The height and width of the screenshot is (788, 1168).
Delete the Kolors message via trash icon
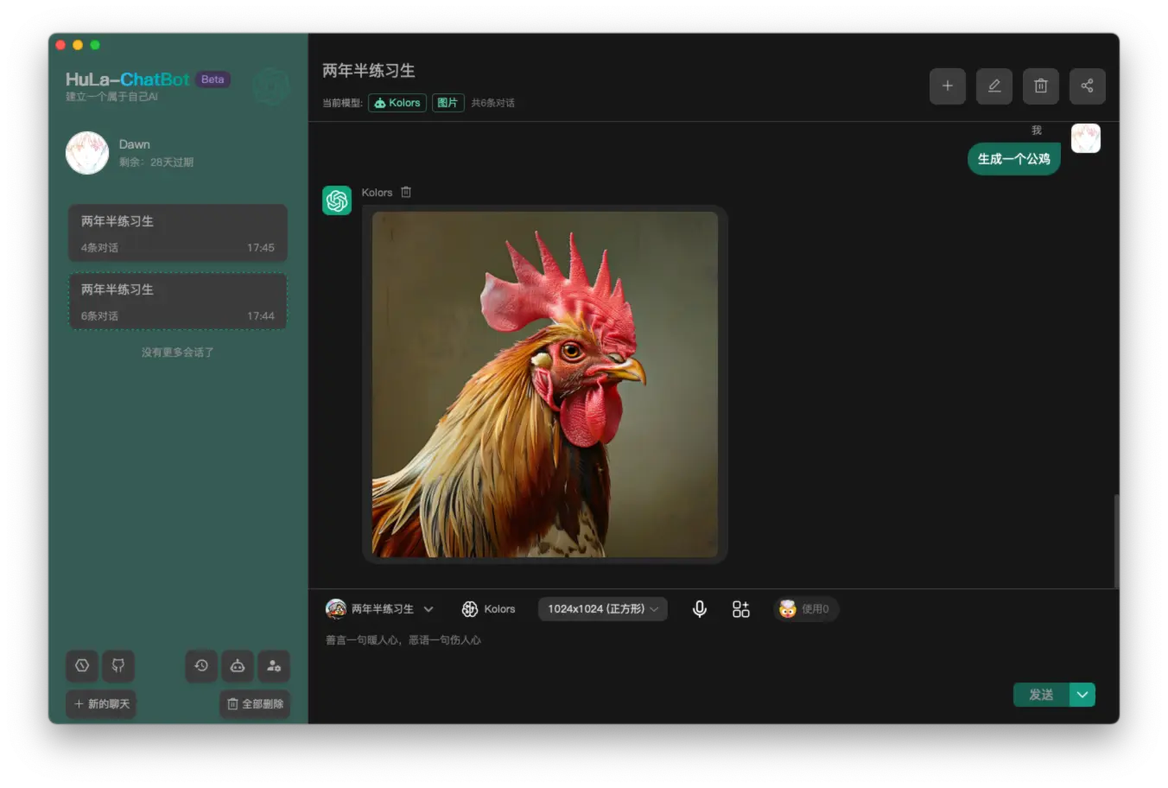(x=406, y=193)
